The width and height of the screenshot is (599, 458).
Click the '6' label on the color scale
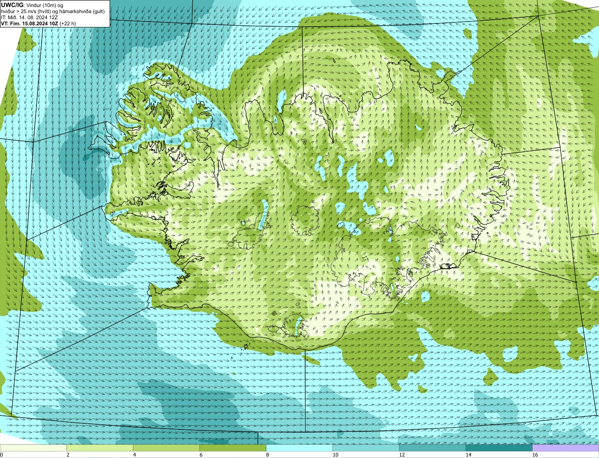pyautogui.click(x=201, y=455)
